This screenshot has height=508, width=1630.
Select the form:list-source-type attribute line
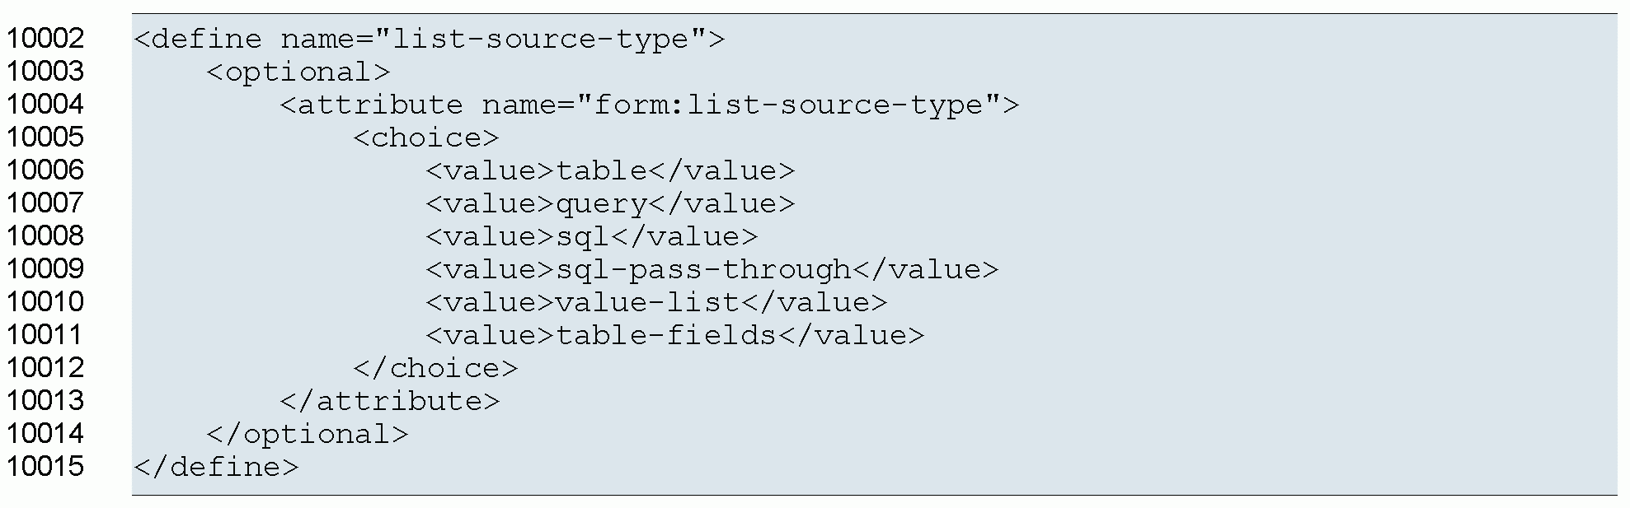pos(649,105)
